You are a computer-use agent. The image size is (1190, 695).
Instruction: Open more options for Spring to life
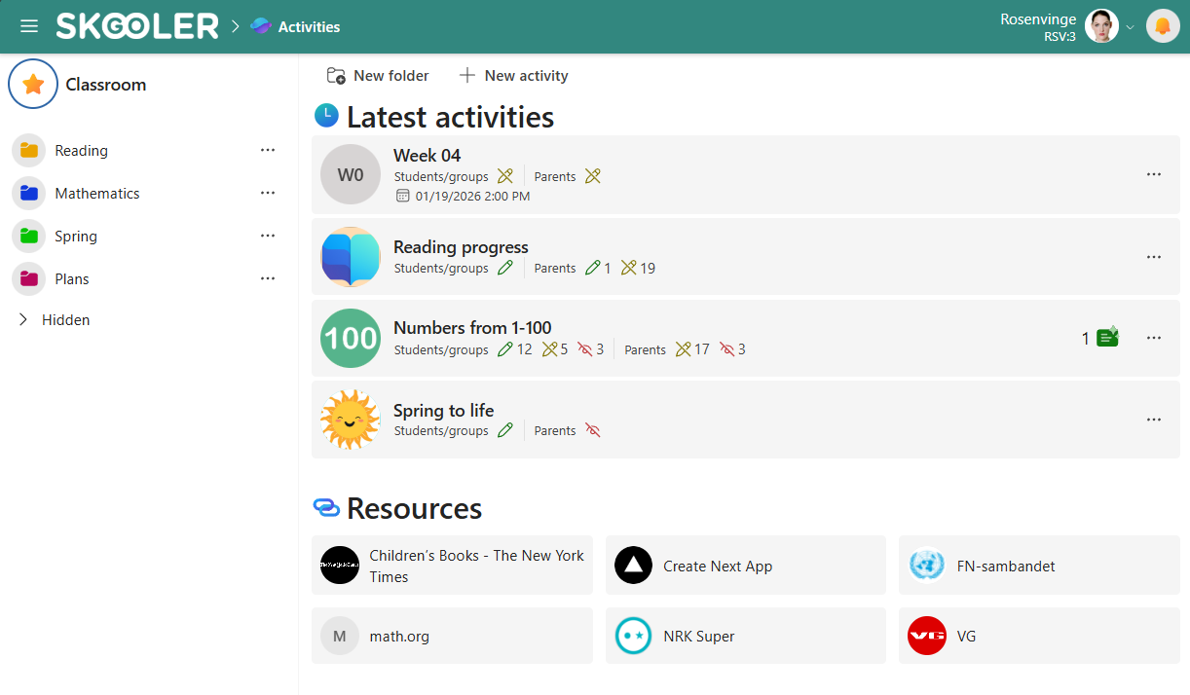[x=1154, y=420]
